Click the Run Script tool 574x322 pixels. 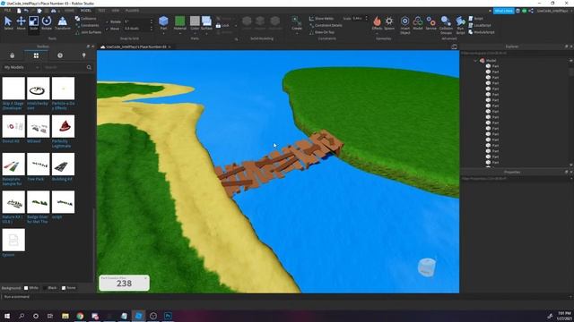point(460,25)
